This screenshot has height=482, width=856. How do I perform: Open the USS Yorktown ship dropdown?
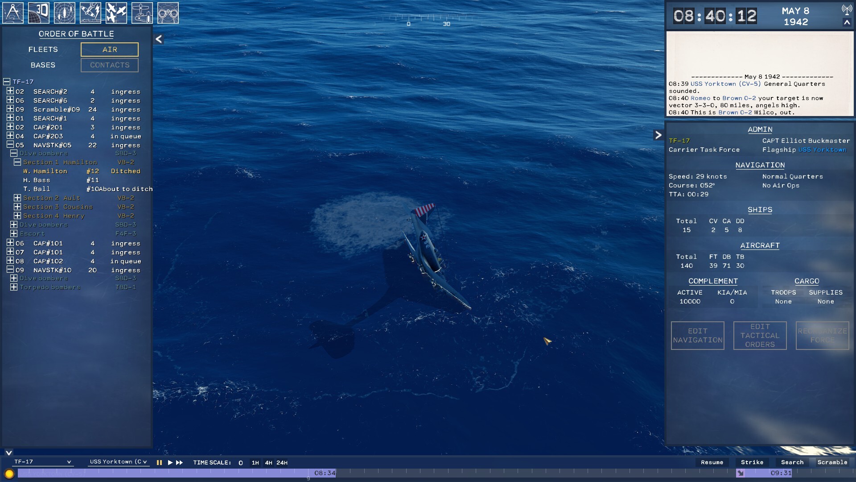click(x=118, y=462)
